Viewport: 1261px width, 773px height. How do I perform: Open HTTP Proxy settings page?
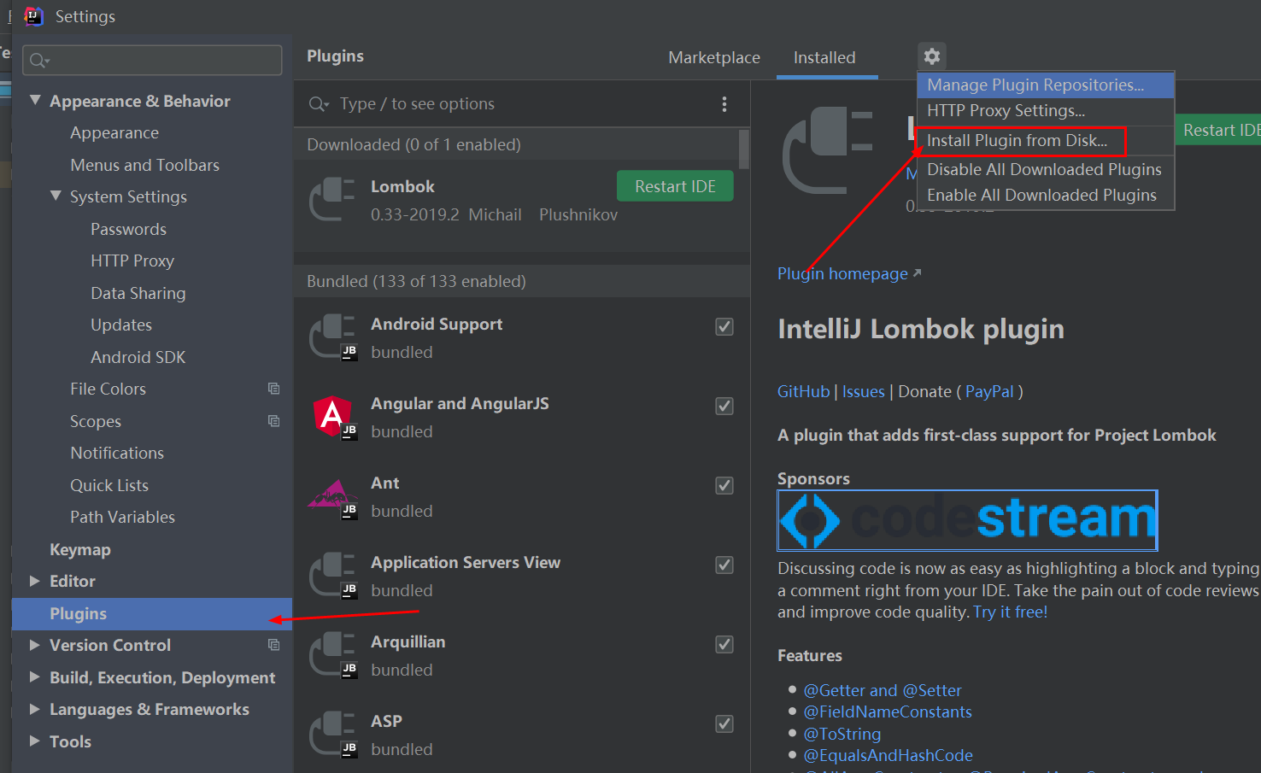pyautogui.click(x=132, y=261)
